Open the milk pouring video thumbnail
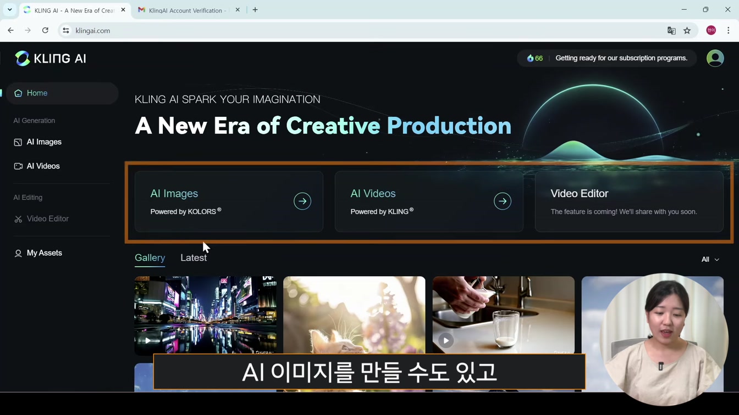This screenshot has width=739, height=415. point(503,315)
